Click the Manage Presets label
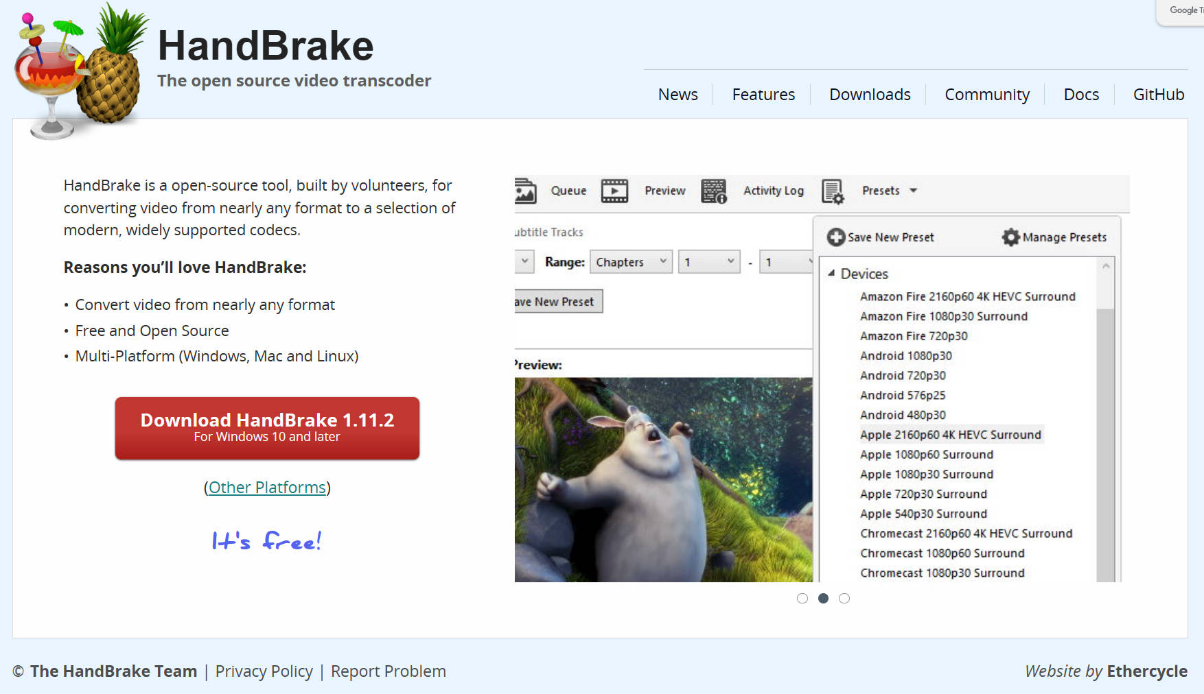 tap(1065, 237)
